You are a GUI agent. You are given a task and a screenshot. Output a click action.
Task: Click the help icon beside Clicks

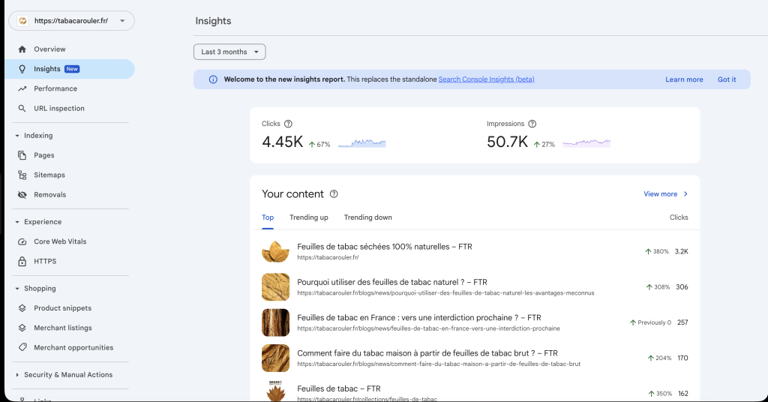(x=288, y=124)
